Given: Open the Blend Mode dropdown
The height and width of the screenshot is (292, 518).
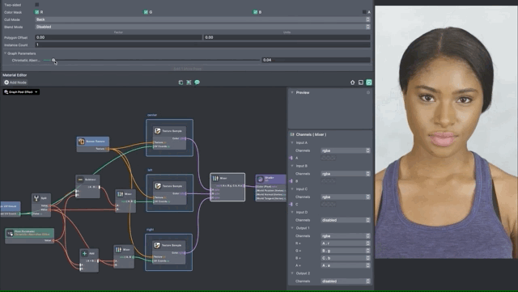Looking at the screenshot, I should (x=202, y=27).
